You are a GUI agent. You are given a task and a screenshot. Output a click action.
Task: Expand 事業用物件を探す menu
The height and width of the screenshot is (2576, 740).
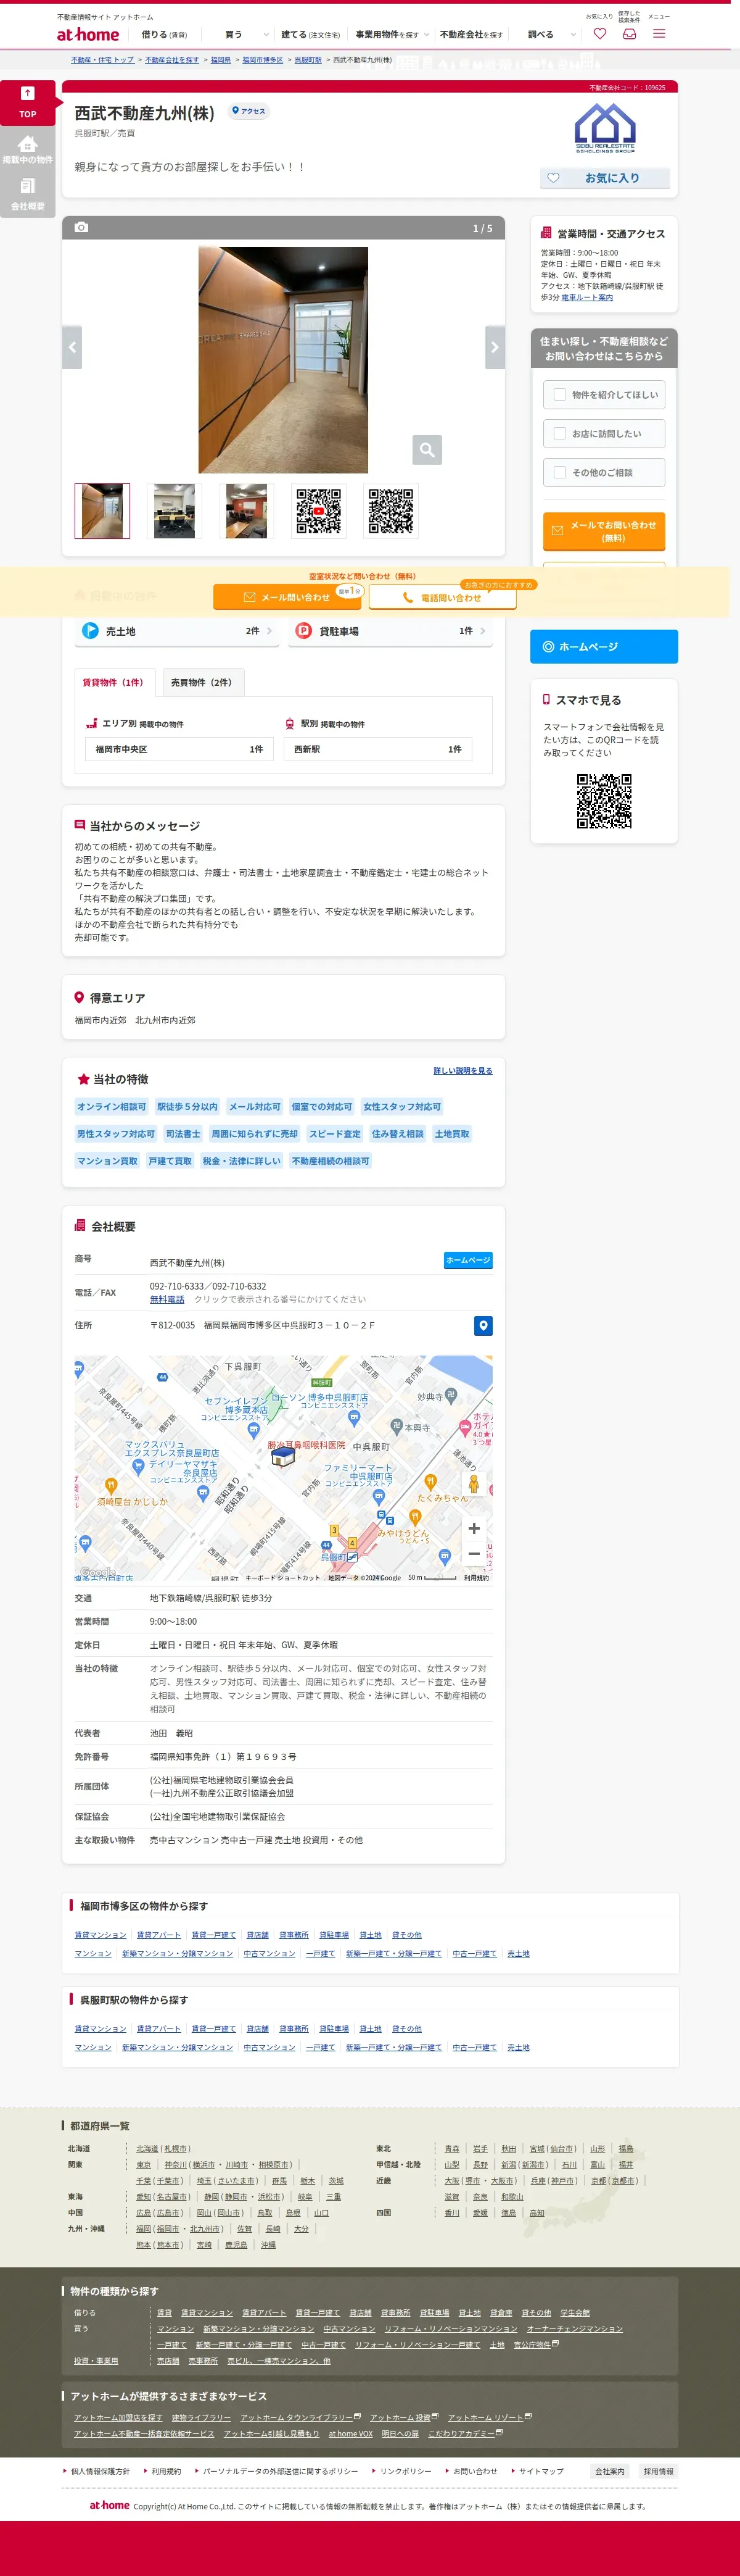coord(392,34)
